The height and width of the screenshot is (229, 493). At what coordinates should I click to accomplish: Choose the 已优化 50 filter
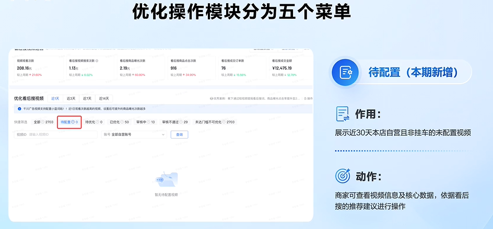coord(119,122)
